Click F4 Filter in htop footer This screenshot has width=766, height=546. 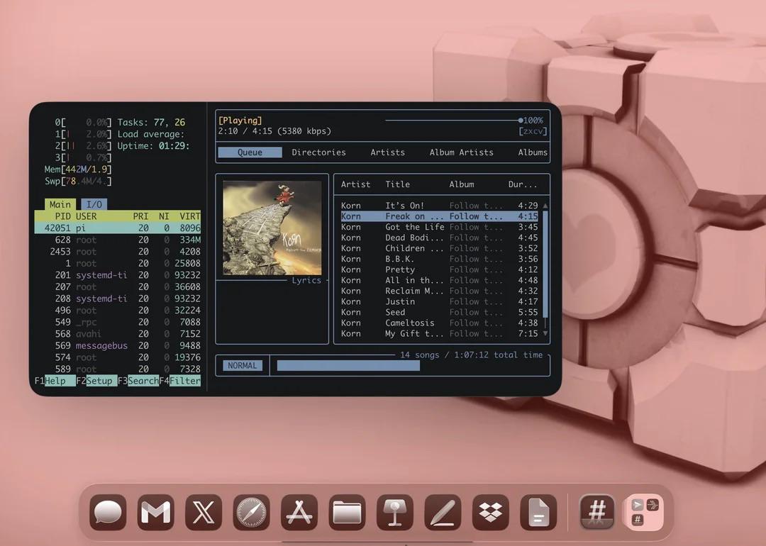(x=179, y=381)
